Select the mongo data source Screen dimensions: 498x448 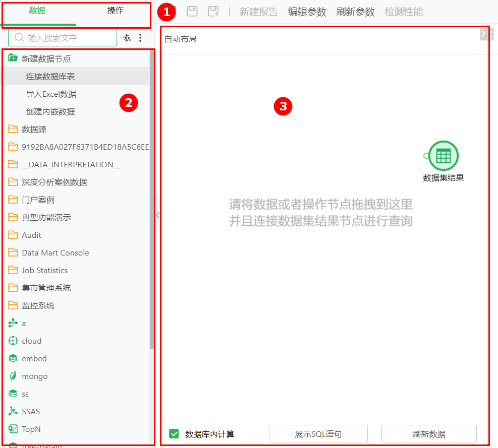click(34, 376)
